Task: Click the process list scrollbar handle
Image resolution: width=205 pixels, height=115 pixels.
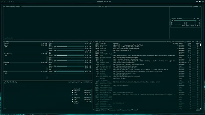Action: 201,45
